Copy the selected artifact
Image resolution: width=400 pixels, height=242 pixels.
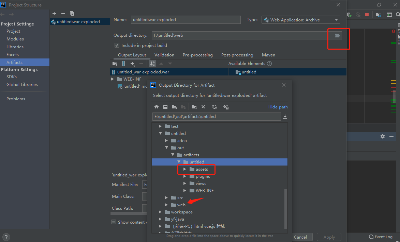tap(72, 14)
